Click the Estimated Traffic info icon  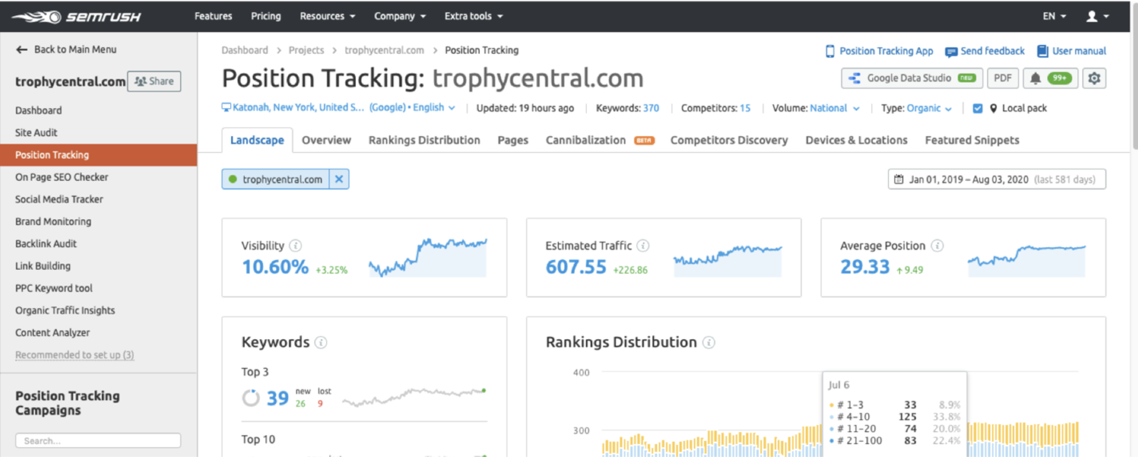pyautogui.click(x=643, y=246)
